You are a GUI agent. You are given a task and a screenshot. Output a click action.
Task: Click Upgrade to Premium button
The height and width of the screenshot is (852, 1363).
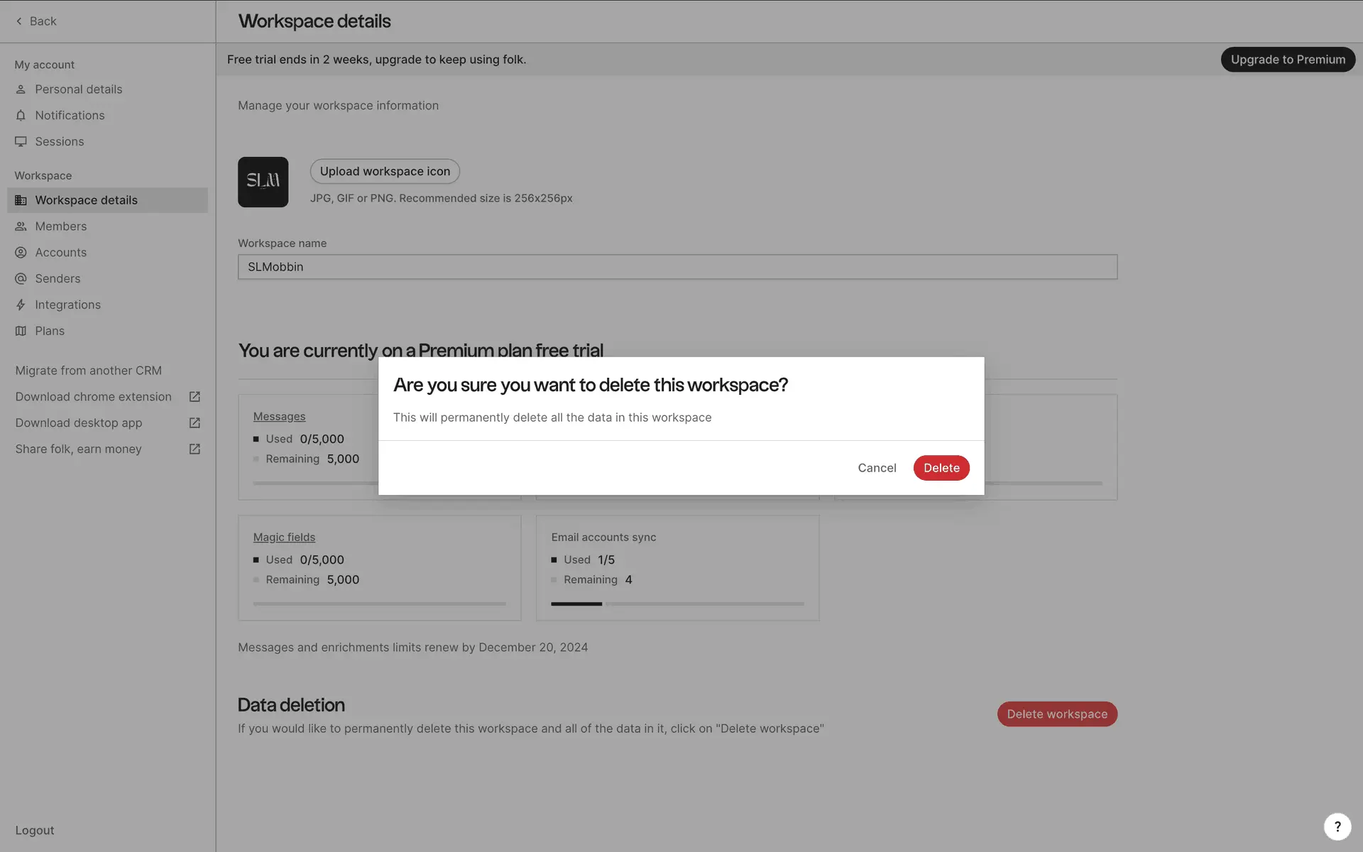pos(1287,60)
